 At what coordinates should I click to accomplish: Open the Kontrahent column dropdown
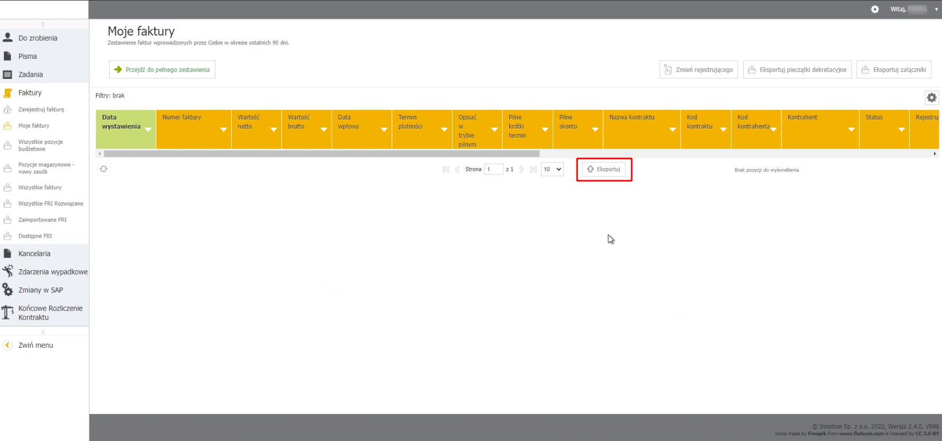[851, 129]
